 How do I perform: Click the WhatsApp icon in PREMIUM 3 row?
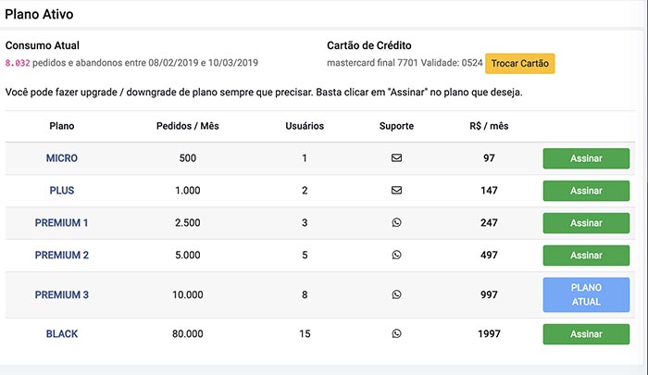[x=396, y=294]
